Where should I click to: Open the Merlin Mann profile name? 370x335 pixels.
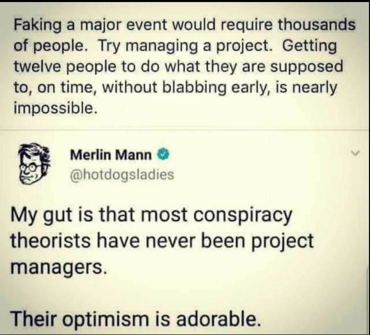click(110, 154)
